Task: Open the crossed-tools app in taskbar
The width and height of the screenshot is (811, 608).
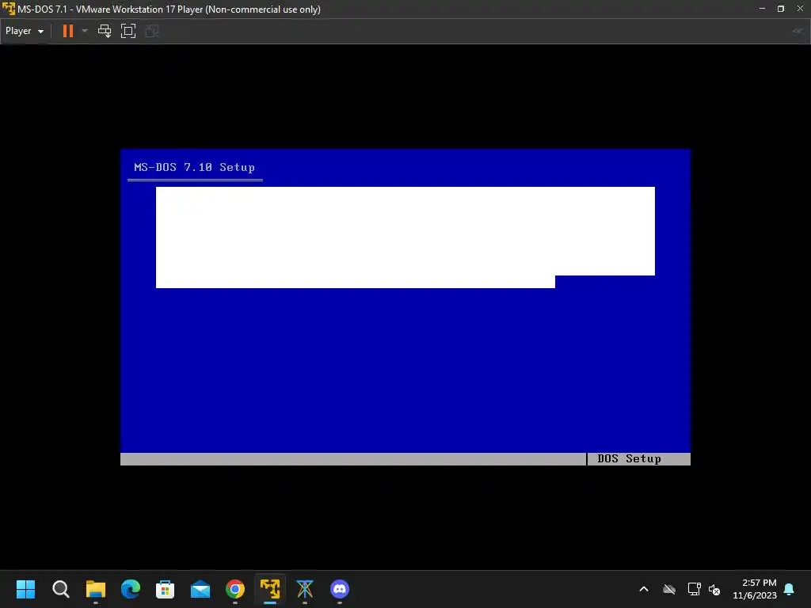Action: pyautogui.click(x=305, y=589)
